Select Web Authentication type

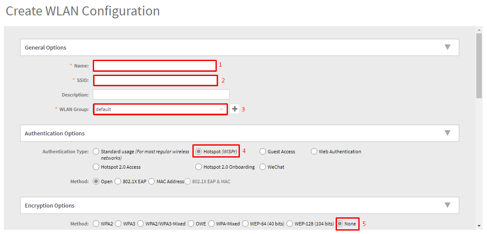314,152
